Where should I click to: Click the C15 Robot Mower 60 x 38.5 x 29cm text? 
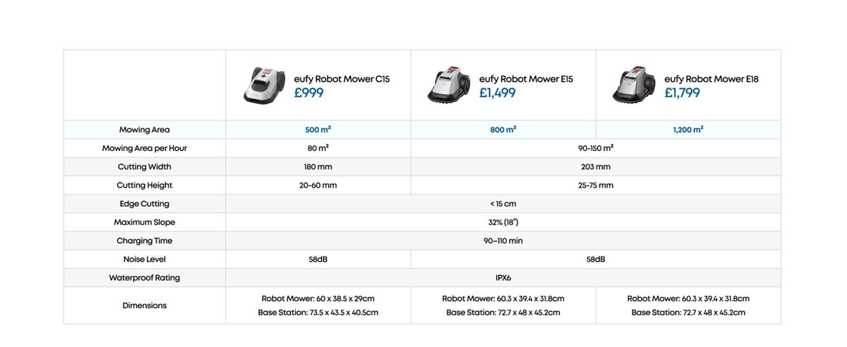tap(318, 298)
